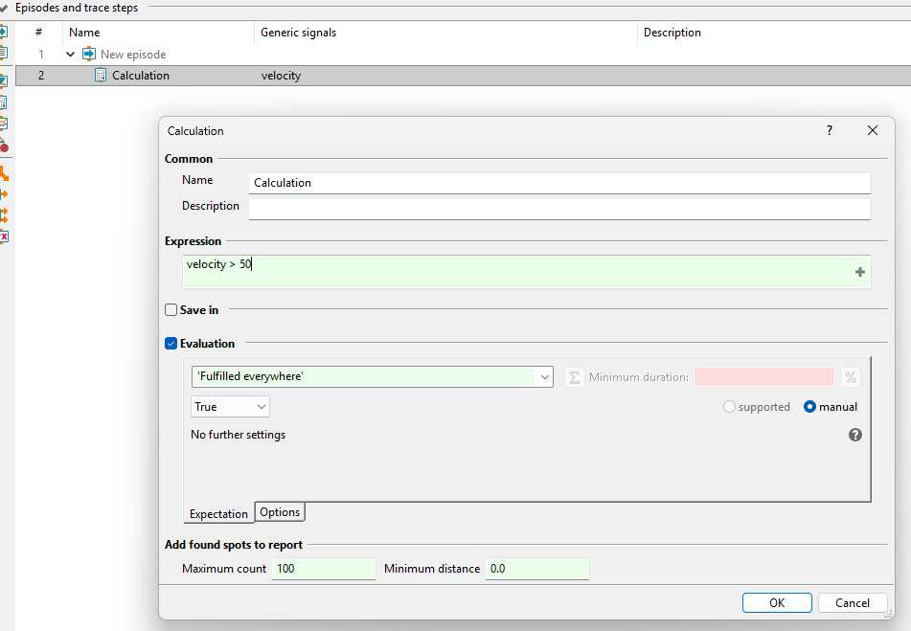Click the question mark in Calculation title bar

click(x=829, y=130)
